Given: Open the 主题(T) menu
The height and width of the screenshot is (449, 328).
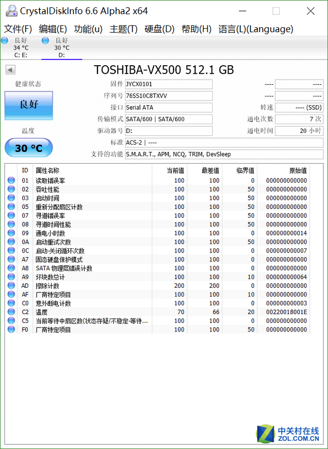Looking at the screenshot, I should (x=124, y=29).
